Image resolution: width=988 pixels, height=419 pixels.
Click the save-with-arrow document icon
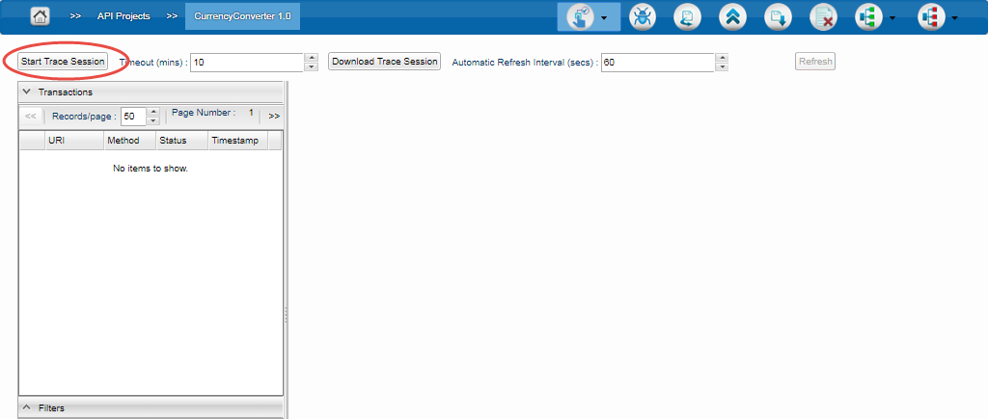(687, 17)
